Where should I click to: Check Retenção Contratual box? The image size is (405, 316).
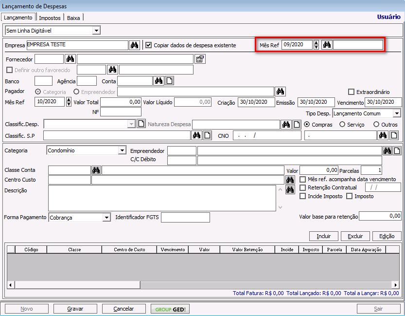302,187
